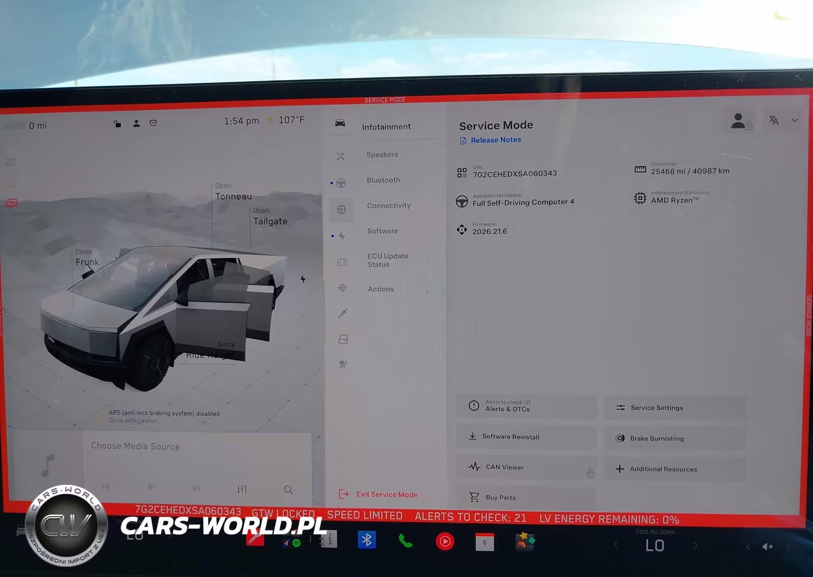Open the Release Notes link
The image size is (813, 577).
coord(490,140)
